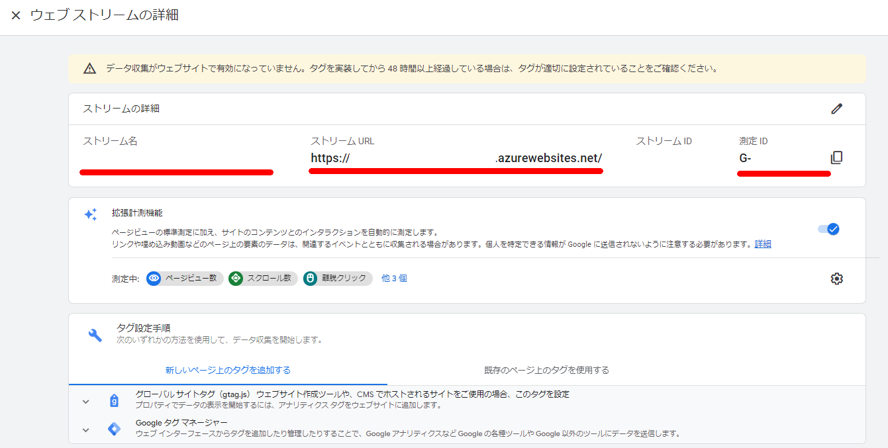
Task: Click the ページビュー数 chip
Action: pos(185,279)
